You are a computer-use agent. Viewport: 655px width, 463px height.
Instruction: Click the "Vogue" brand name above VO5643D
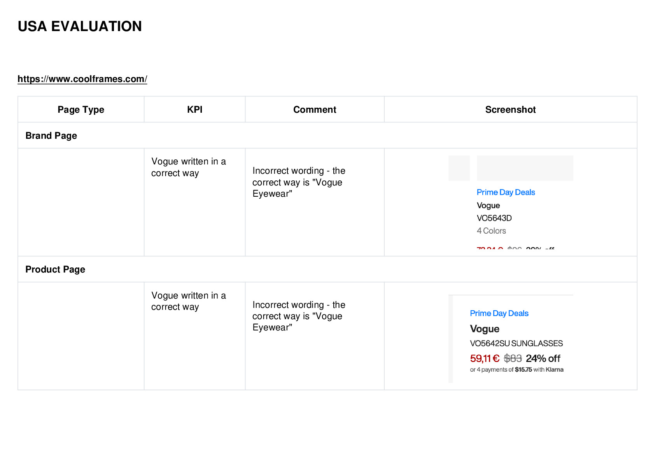[488, 206]
